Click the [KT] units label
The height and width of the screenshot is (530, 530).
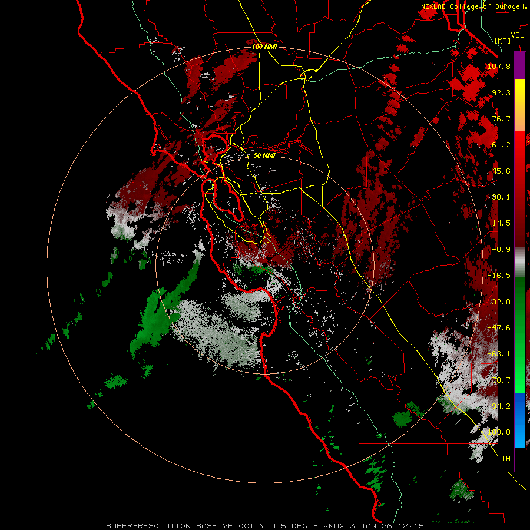(503, 41)
